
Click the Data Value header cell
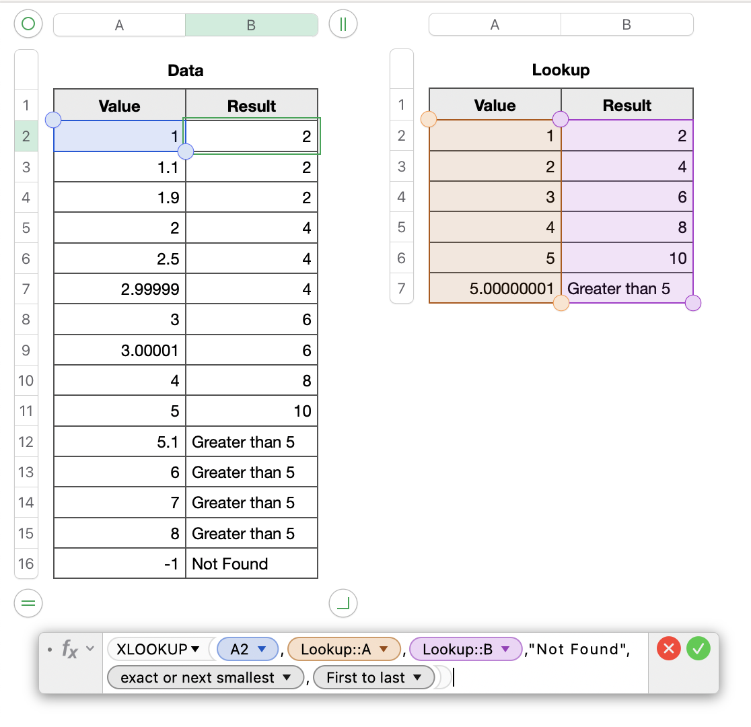[120, 106]
